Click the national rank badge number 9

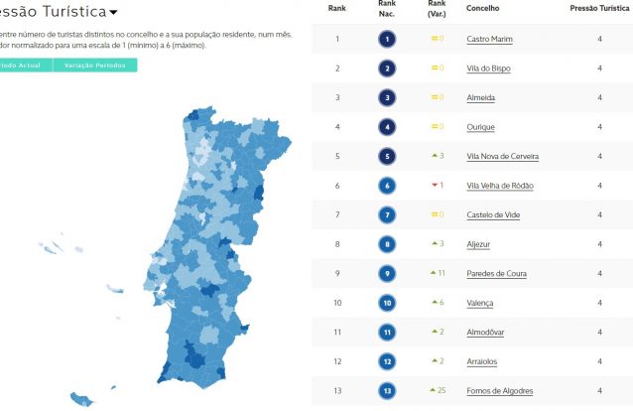pyautogui.click(x=387, y=274)
